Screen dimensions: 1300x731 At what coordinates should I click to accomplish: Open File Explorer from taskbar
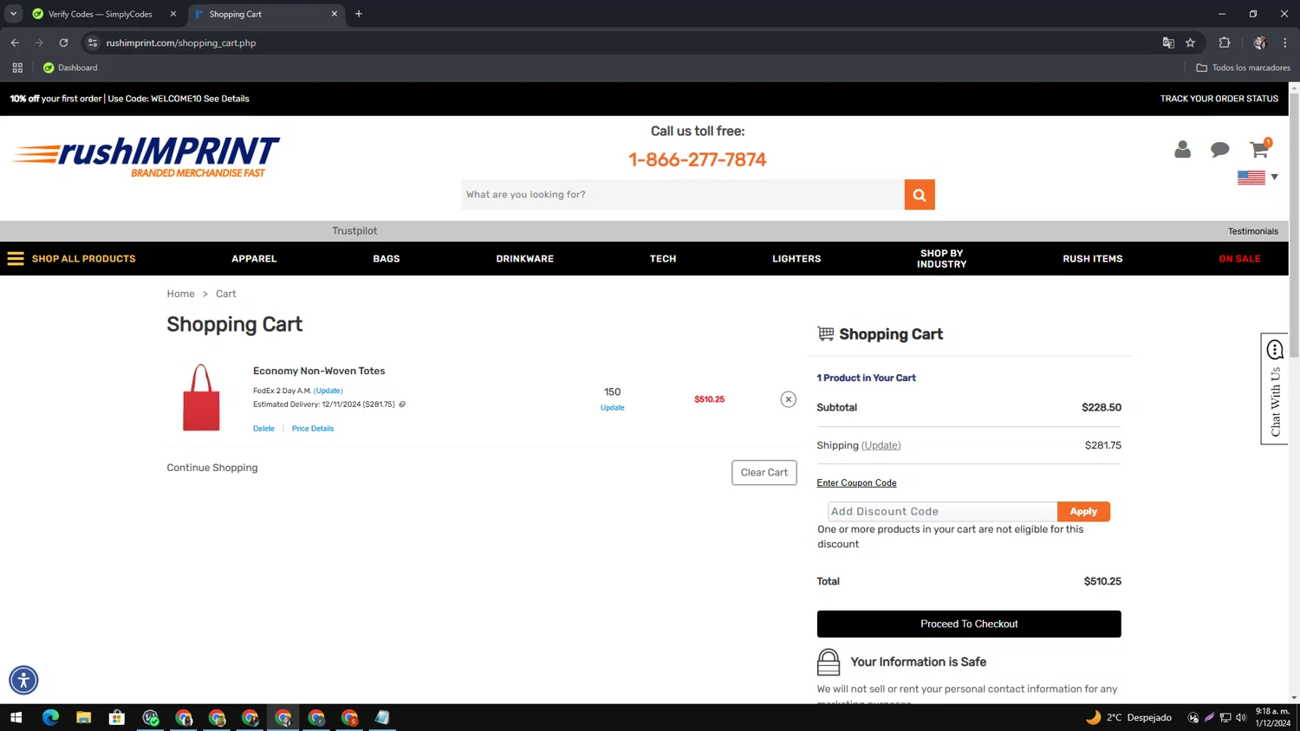click(83, 717)
